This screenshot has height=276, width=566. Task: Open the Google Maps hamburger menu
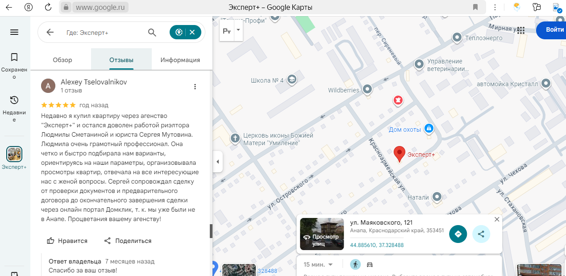14,32
